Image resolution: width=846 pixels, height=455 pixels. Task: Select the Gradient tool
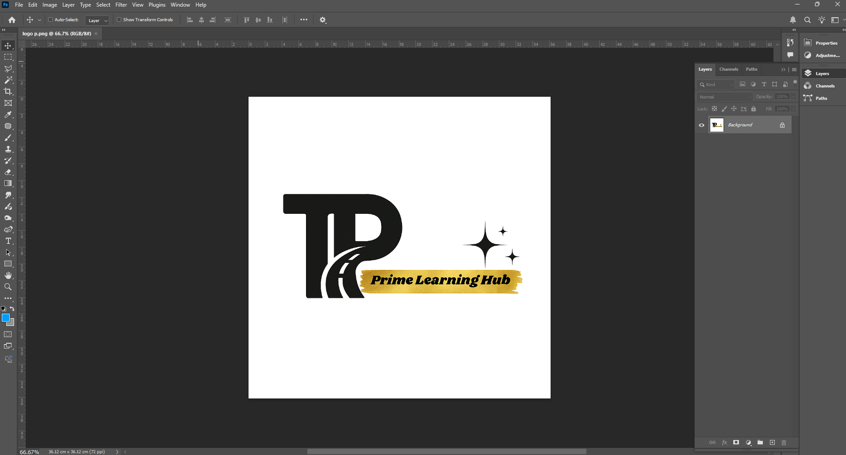coord(8,183)
